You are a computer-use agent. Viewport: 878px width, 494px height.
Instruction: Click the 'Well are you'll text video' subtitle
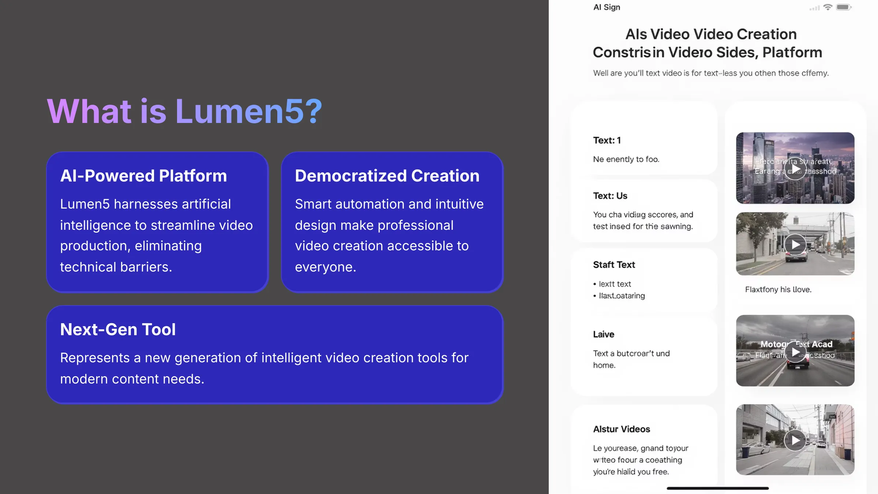[x=711, y=73]
